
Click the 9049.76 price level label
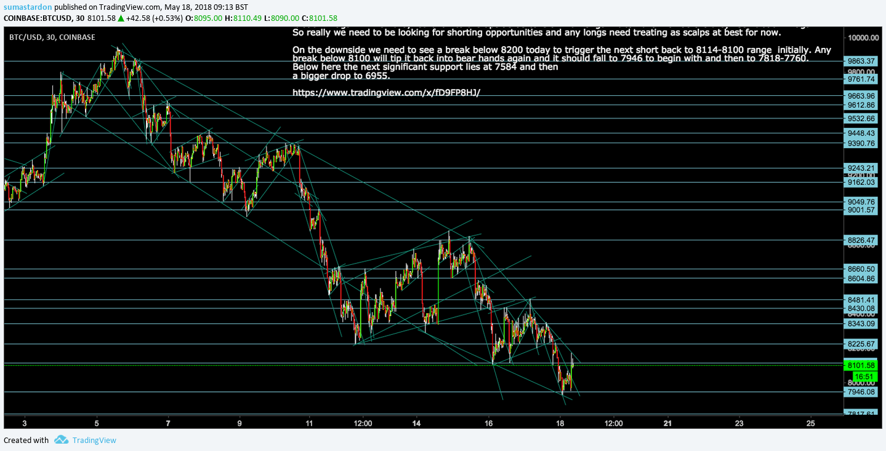[x=861, y=202]
